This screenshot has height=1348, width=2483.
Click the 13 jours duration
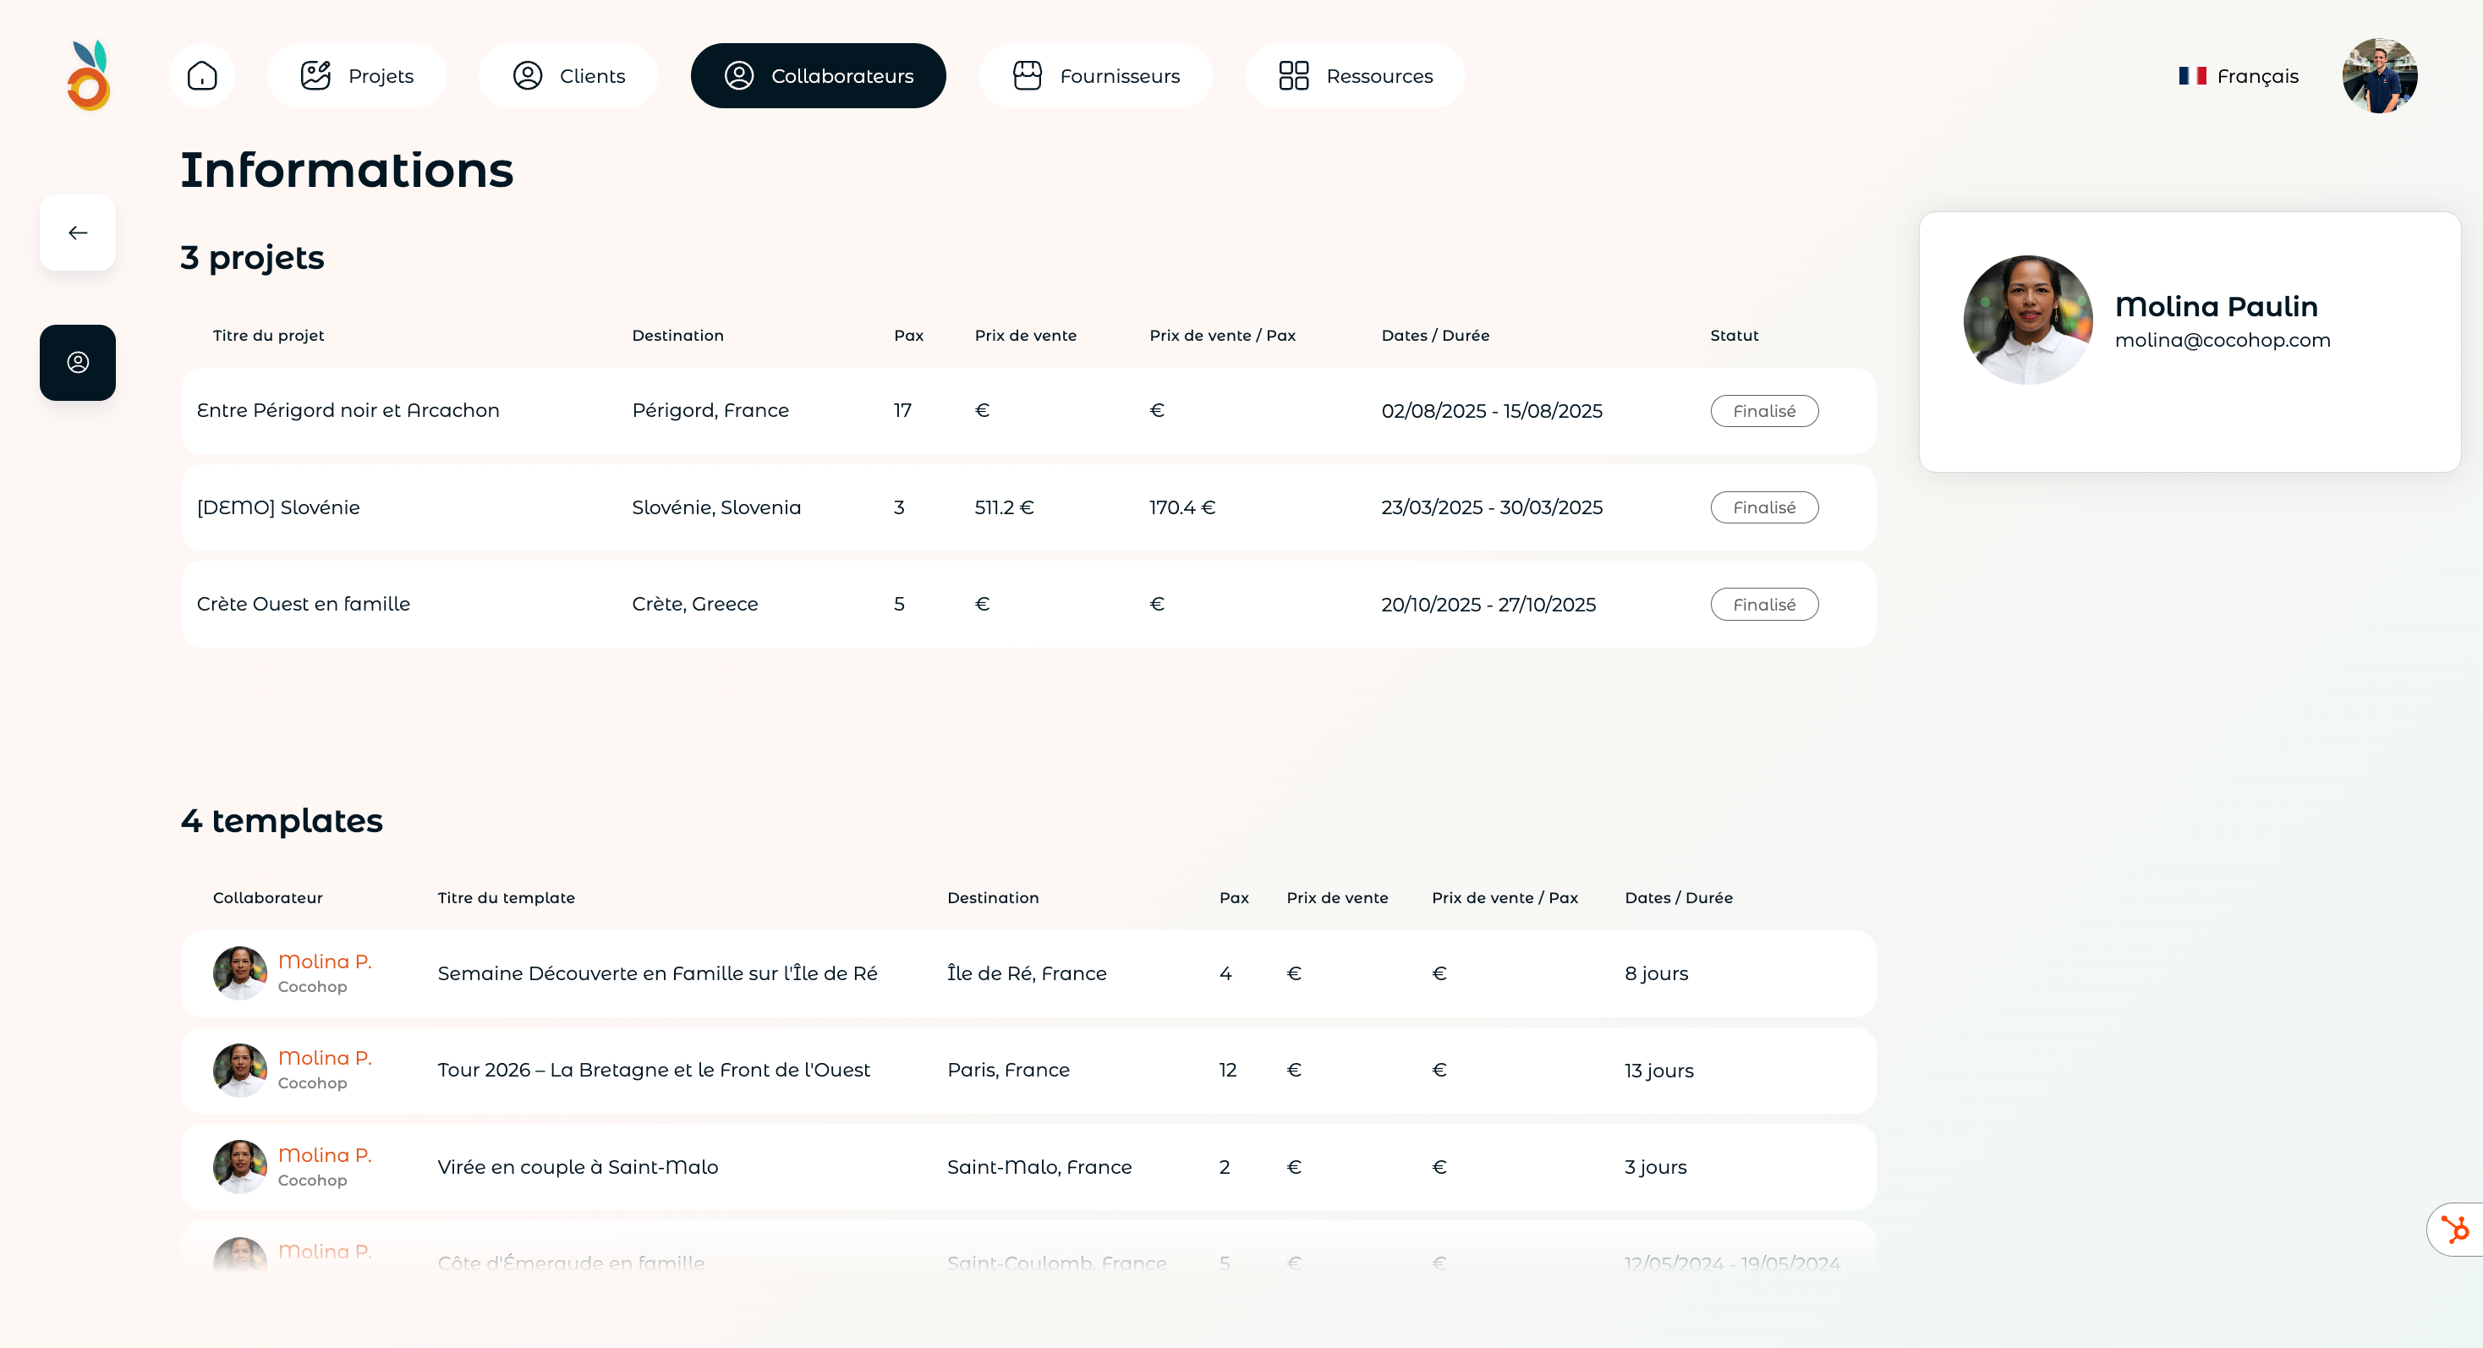[1659, 1071]
